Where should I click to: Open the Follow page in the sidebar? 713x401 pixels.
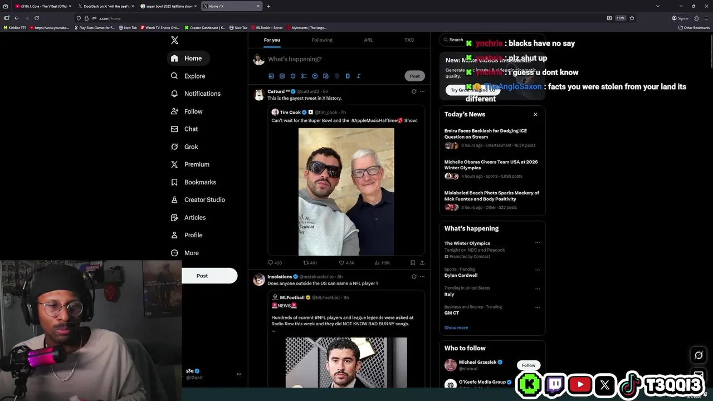[187, 111]
